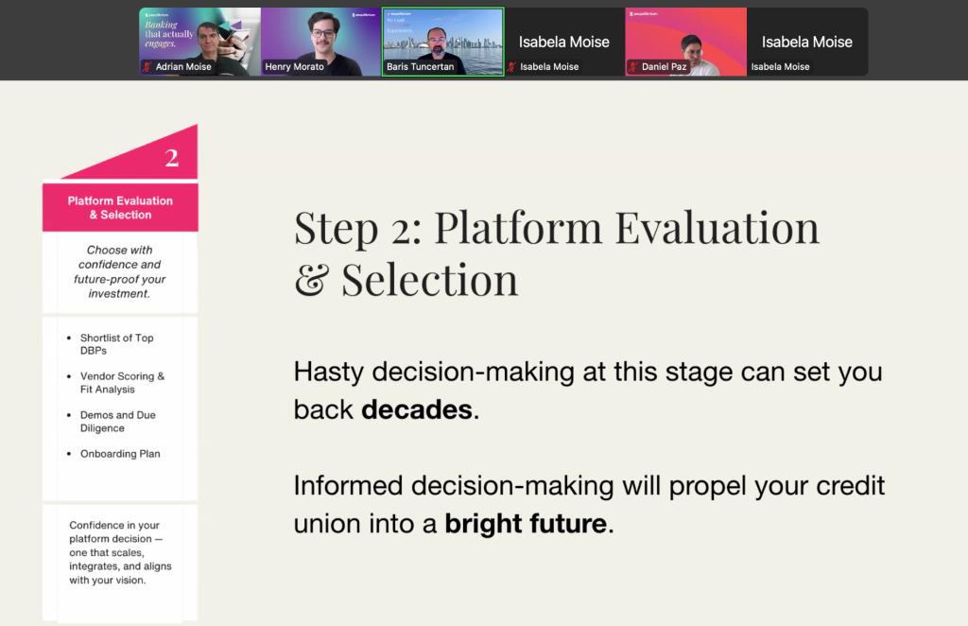Click the Henry Morato name label
Screen dimensions: 968x626
295,67
